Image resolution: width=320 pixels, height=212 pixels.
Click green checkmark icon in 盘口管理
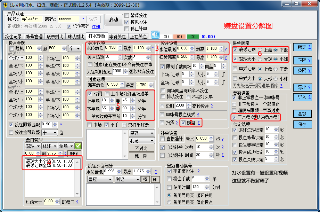(78, 146)
